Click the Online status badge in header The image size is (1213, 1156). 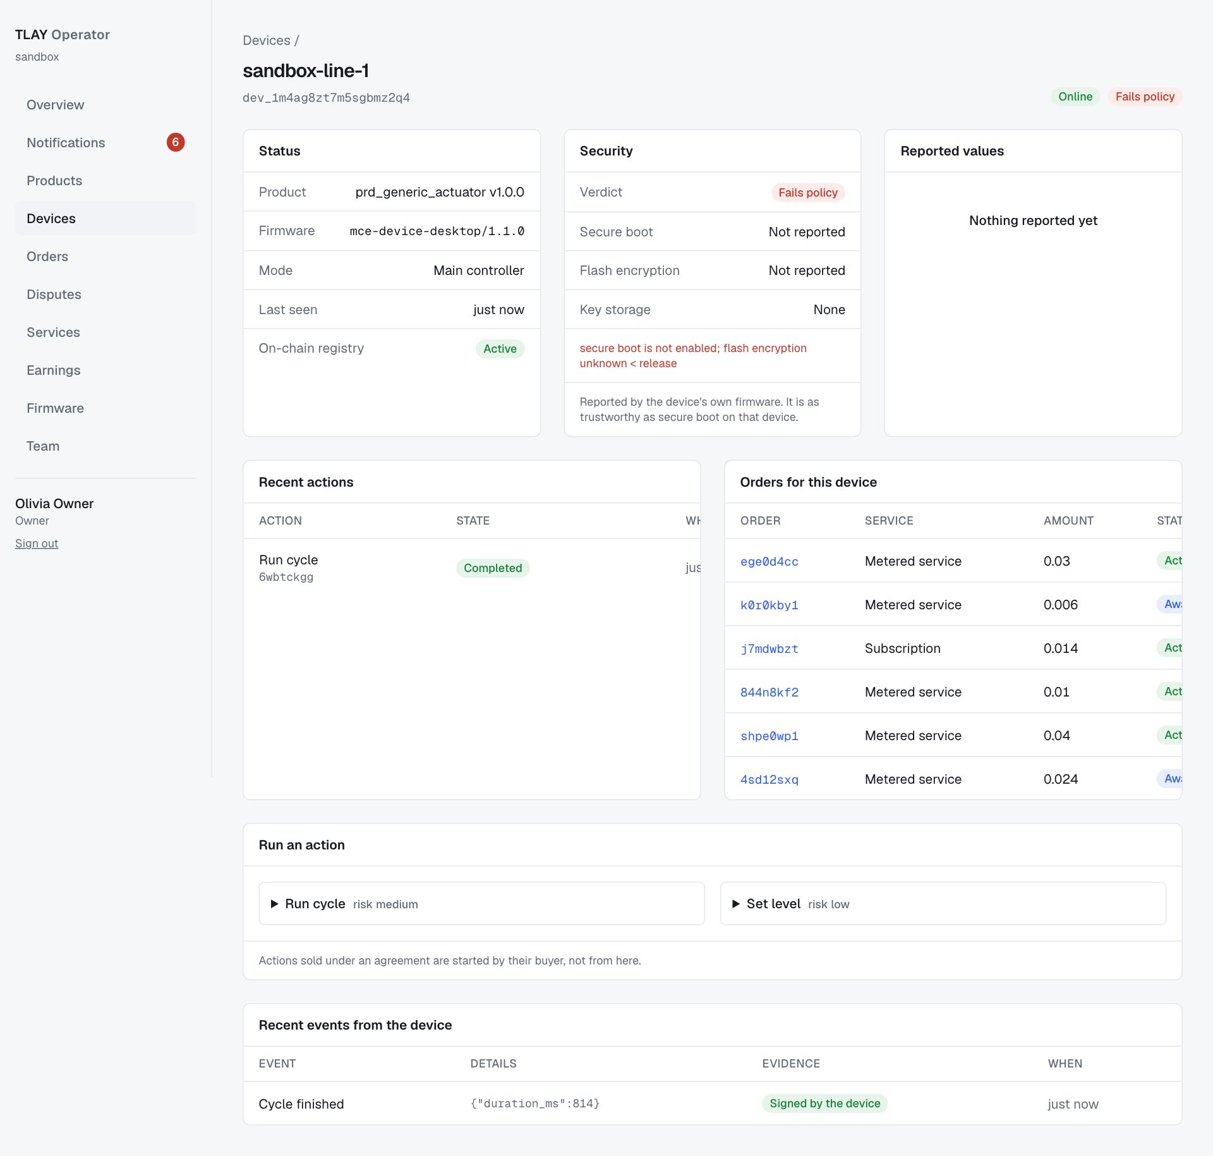point(1075,97)
